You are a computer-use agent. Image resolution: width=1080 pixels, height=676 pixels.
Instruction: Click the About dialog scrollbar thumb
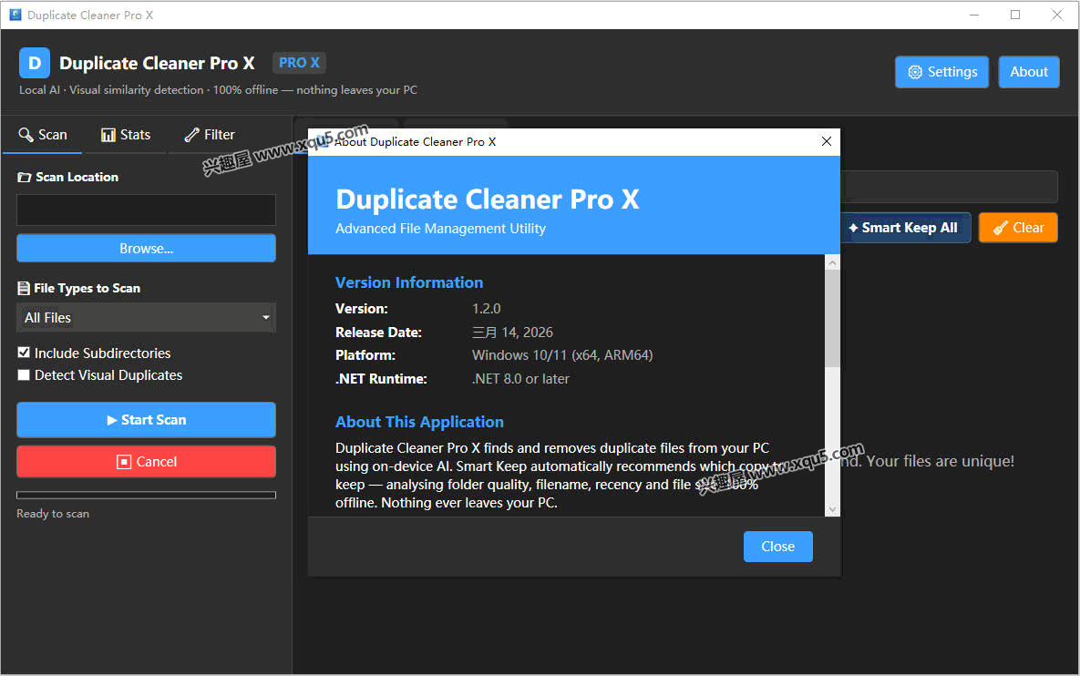click(x=832, y=318)
